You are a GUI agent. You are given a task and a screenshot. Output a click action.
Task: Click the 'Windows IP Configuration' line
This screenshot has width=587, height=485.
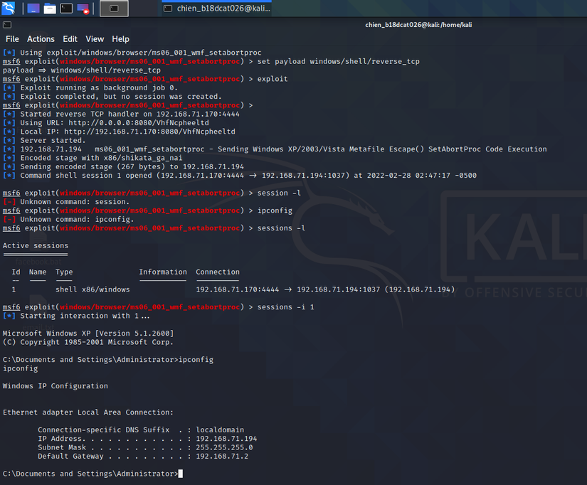(55, 386)
